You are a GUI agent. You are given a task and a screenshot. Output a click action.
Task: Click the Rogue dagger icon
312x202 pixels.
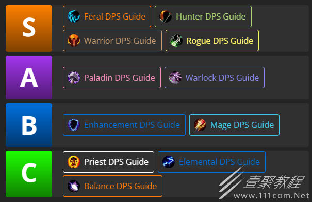point(176,41)
